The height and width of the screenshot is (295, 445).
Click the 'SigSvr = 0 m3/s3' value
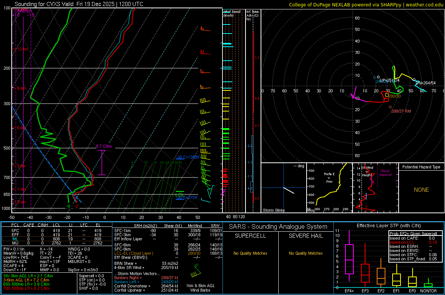coord(83,270)
